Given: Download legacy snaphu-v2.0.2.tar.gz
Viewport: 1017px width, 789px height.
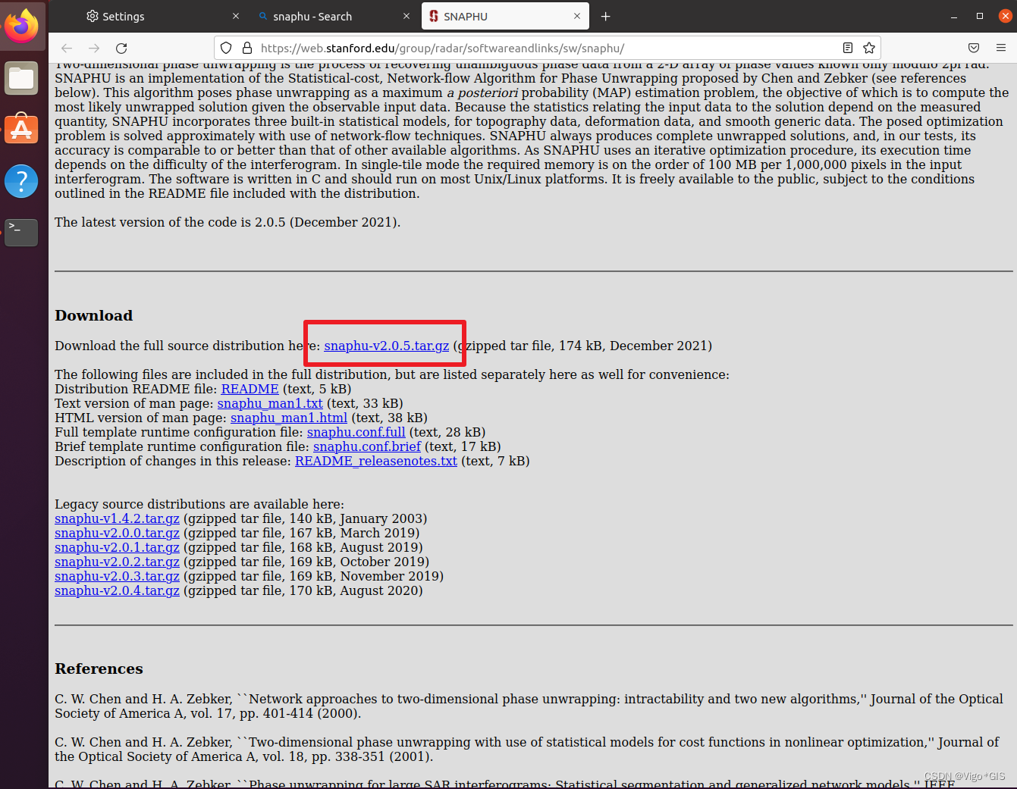Looking at the screenshot, I should 117,562.
